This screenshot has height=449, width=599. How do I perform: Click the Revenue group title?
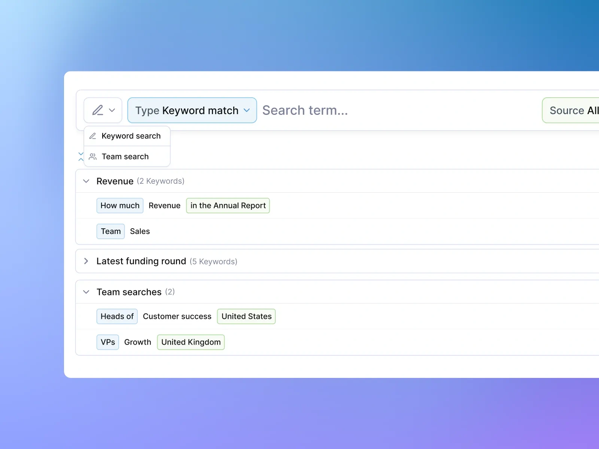[115, 181]
